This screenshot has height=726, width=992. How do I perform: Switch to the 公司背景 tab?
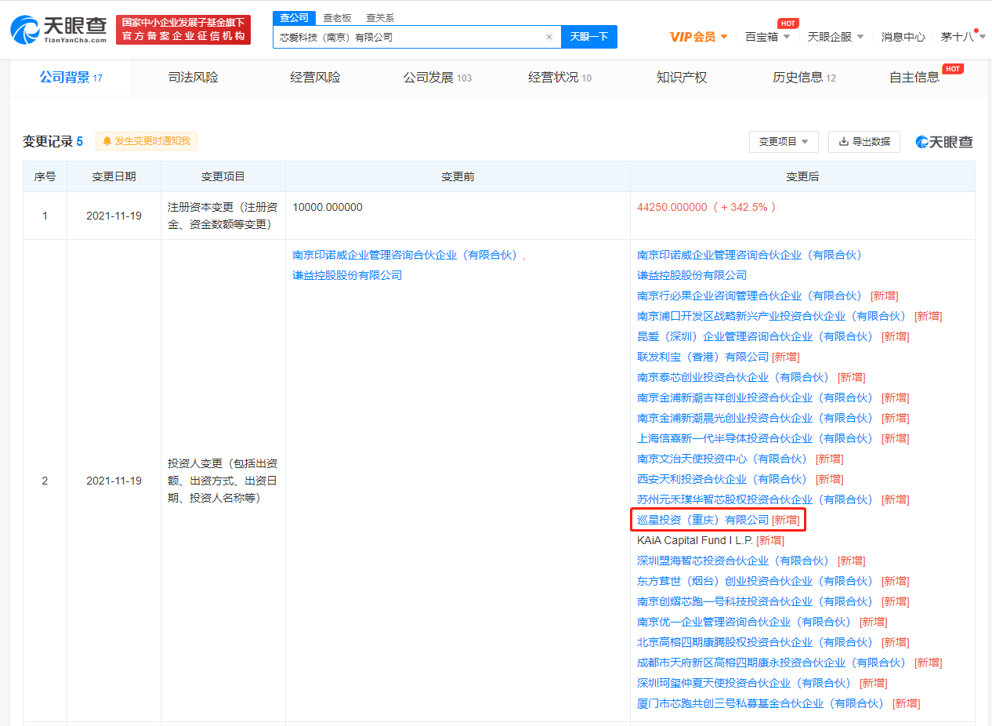click(71, 78)
